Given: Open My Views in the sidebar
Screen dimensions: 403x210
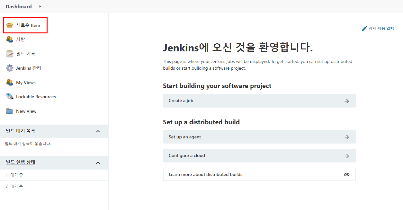Looking at the screenshot, I should coord(26,83).
